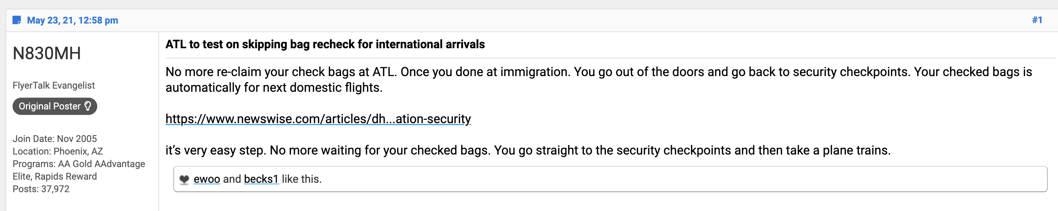Click the Join Date Nov 2005 text
The image size is (1058, 211).
[55, 139]
